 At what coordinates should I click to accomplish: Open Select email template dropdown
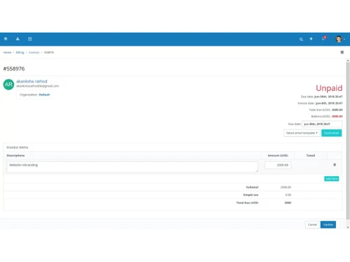click(x=302, y=133)
